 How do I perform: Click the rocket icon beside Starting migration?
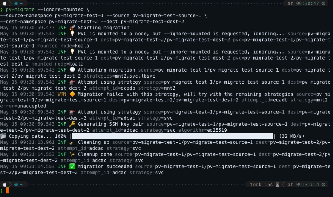click(x=72, y=28)
